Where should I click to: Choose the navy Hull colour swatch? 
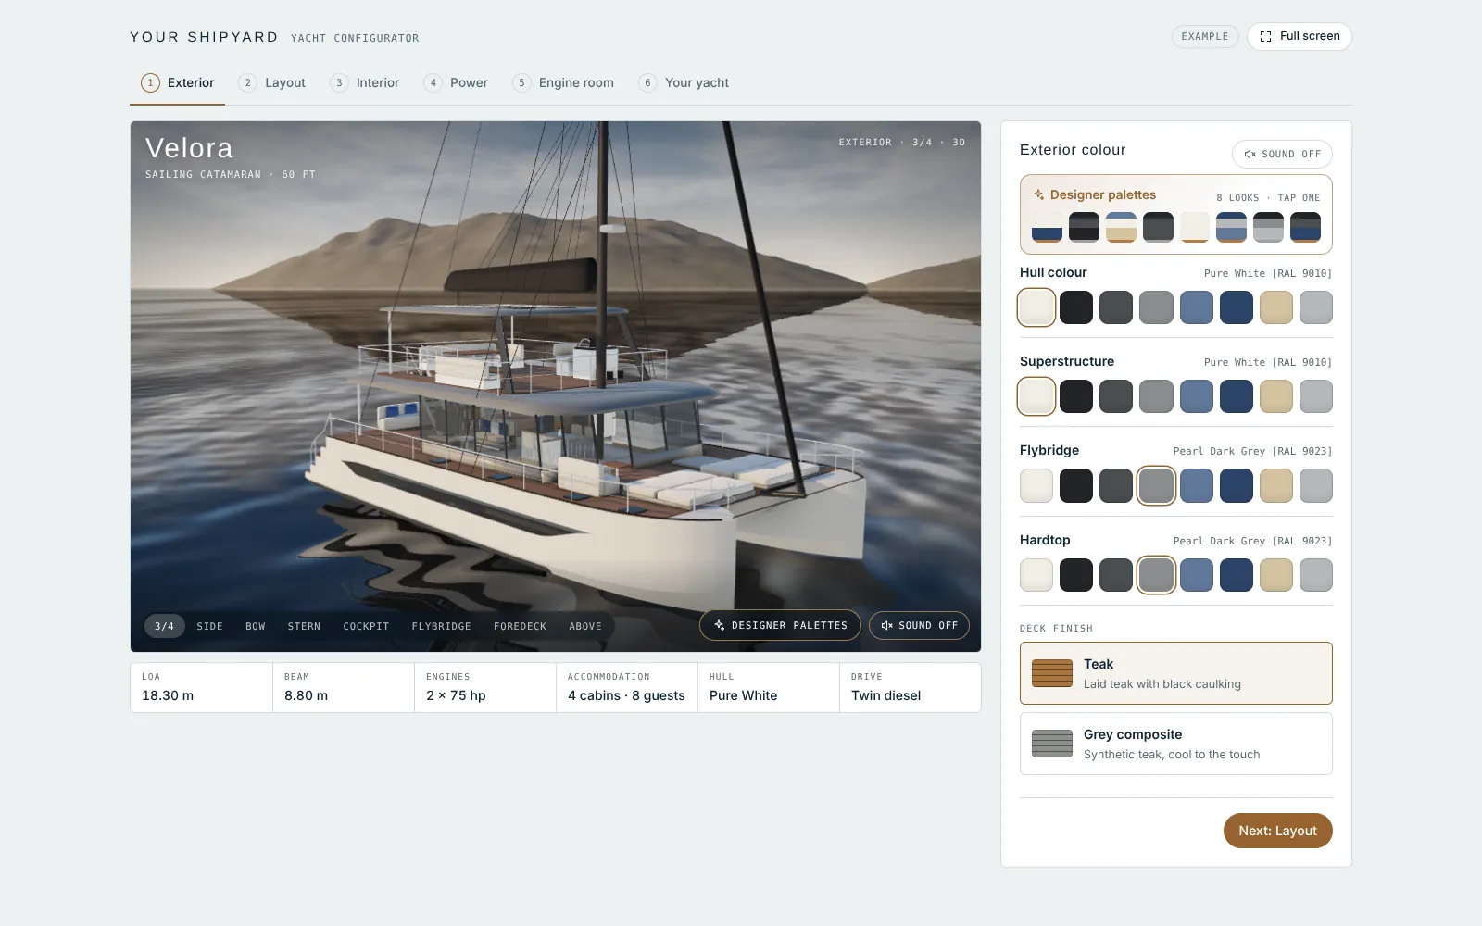(x=1237, y=307)
